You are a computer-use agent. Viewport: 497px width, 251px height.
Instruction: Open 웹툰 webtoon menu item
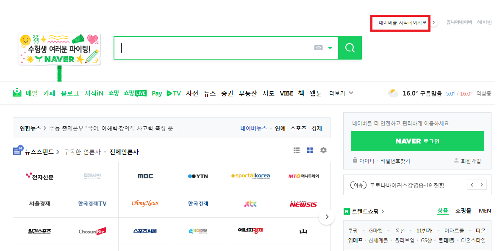pos(315,93)
